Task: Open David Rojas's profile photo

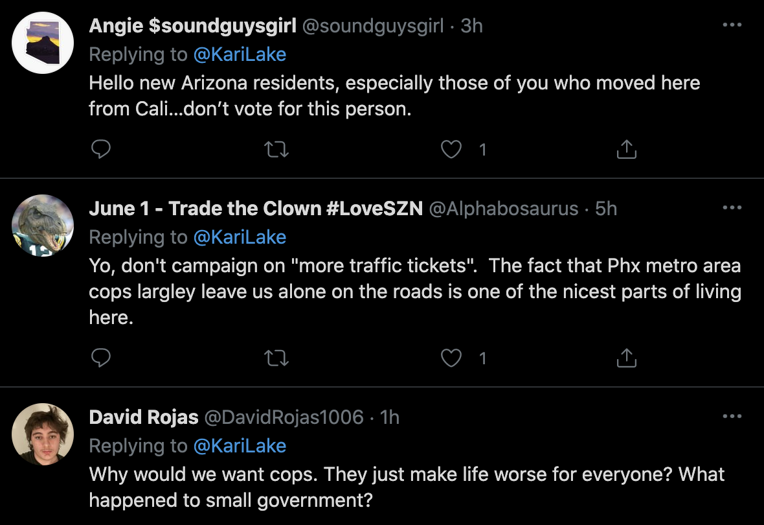Action: point(43,434)
